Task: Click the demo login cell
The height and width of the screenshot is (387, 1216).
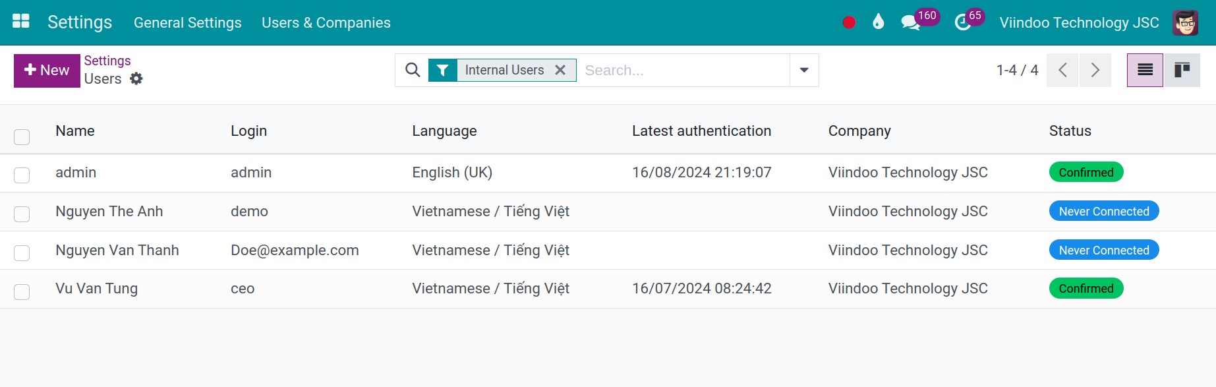Action: point(249,211)
